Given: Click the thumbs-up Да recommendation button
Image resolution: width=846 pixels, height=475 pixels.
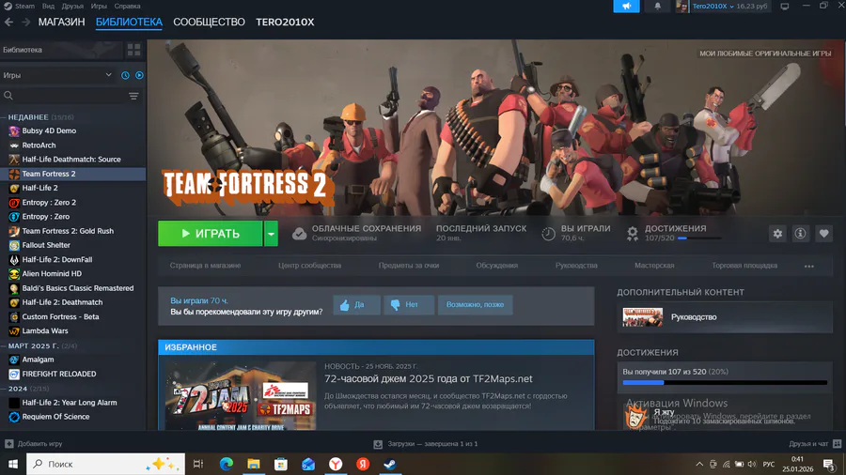Looking at the screenshot, I should pos(356,305).
